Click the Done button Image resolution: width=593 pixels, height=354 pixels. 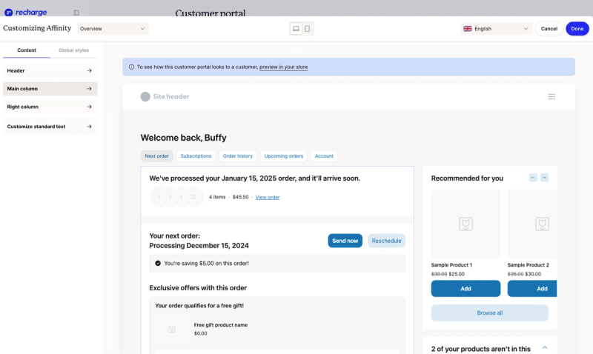(577, 29)
